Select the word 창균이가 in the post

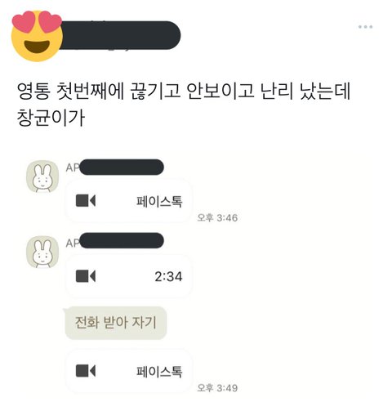51,118
